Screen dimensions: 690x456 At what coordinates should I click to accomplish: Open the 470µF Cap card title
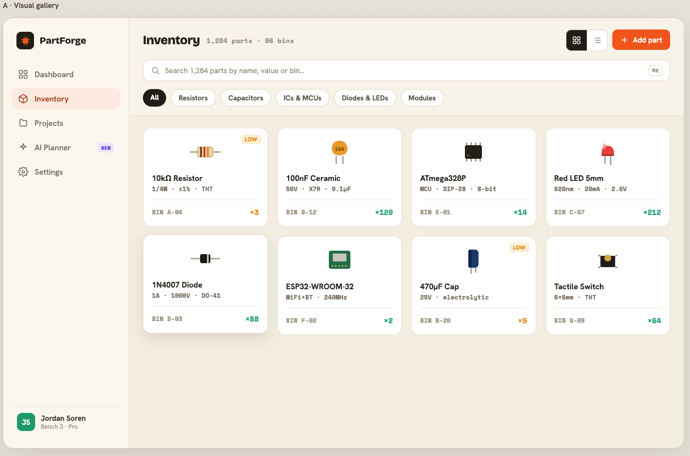(x=439, y=286)
